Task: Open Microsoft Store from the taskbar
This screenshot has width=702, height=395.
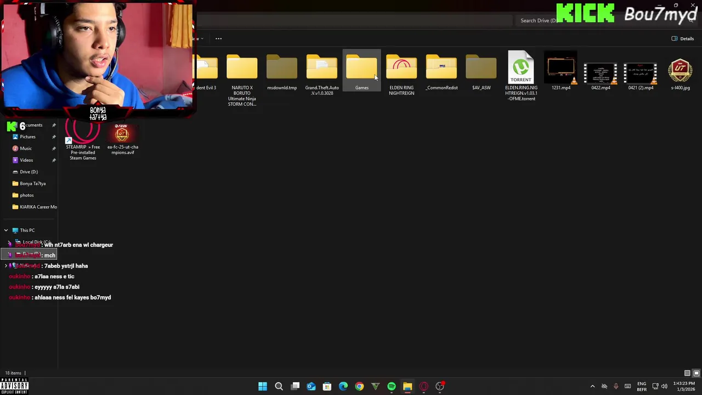Action: (x=327, y=386)
